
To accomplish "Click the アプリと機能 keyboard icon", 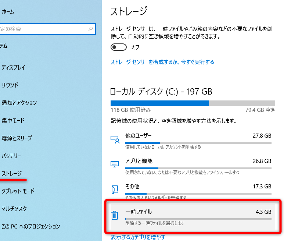I will [x=115, y=164].
